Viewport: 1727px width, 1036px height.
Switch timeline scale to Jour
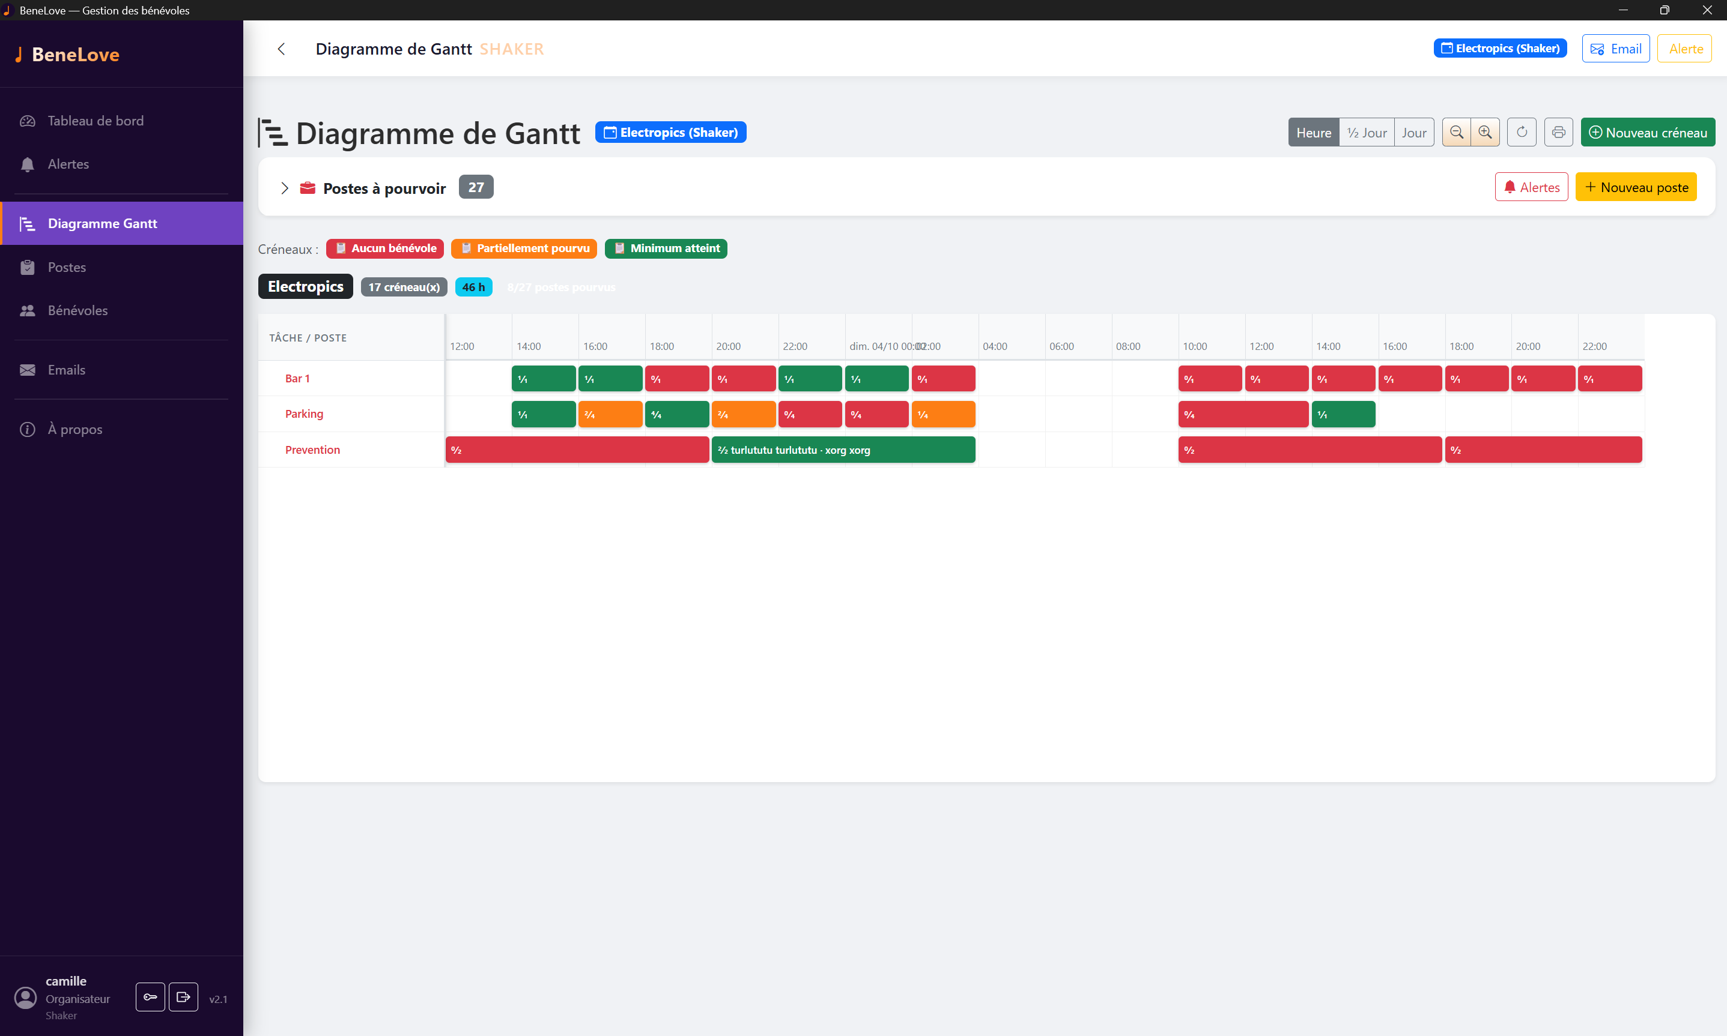click(x=1414, y=133)
